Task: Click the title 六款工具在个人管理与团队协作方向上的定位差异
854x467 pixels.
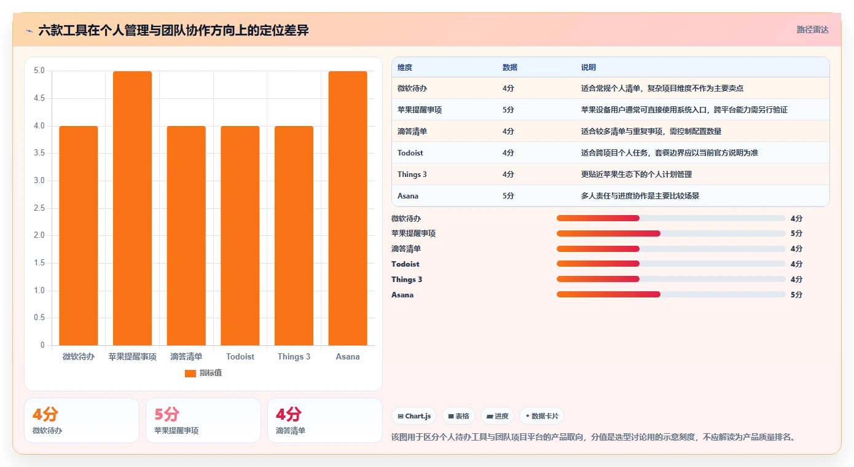Action: coord(173,30)
